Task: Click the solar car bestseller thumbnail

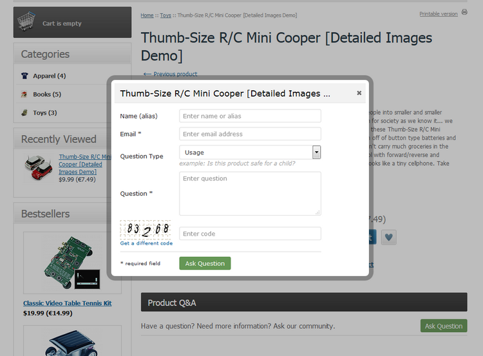Action: (x=72, y=341)
